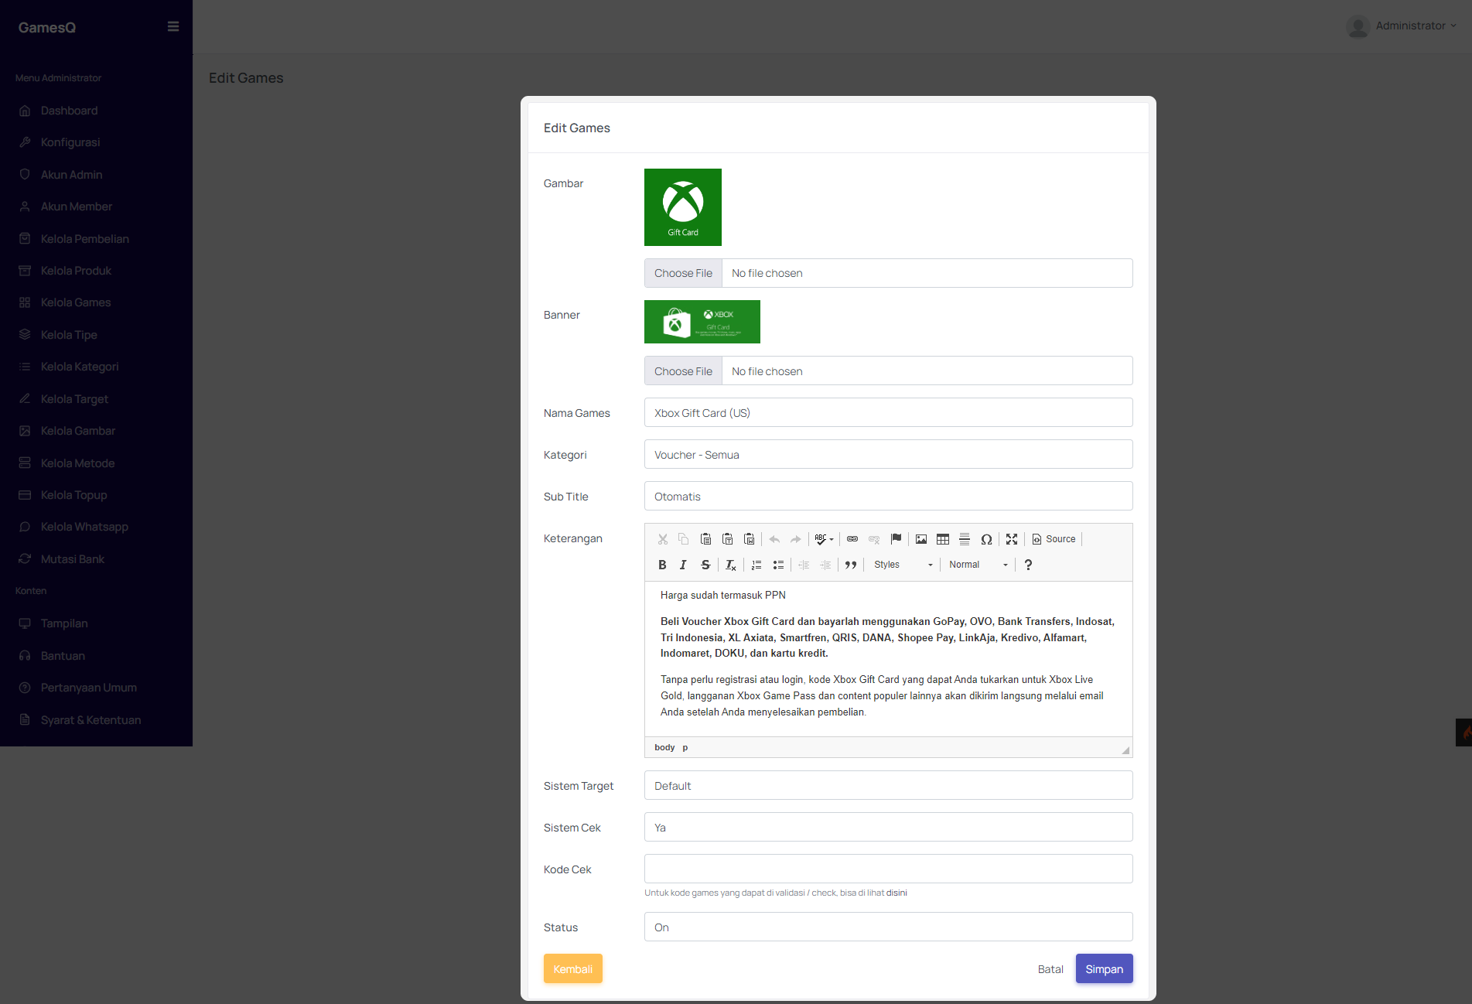Image resolution: width=1472 pixels, height=1004 pixels.
Task: Open Dashboard in sidebar
Action: pos(69,111)
